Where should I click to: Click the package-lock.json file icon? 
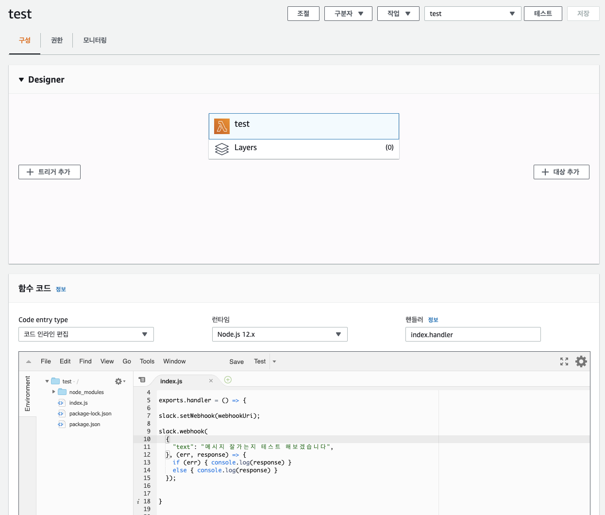pos(61,413)
